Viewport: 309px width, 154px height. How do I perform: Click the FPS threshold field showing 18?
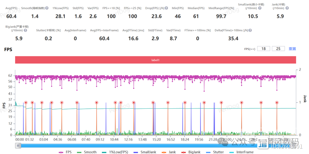click(263, 49)
